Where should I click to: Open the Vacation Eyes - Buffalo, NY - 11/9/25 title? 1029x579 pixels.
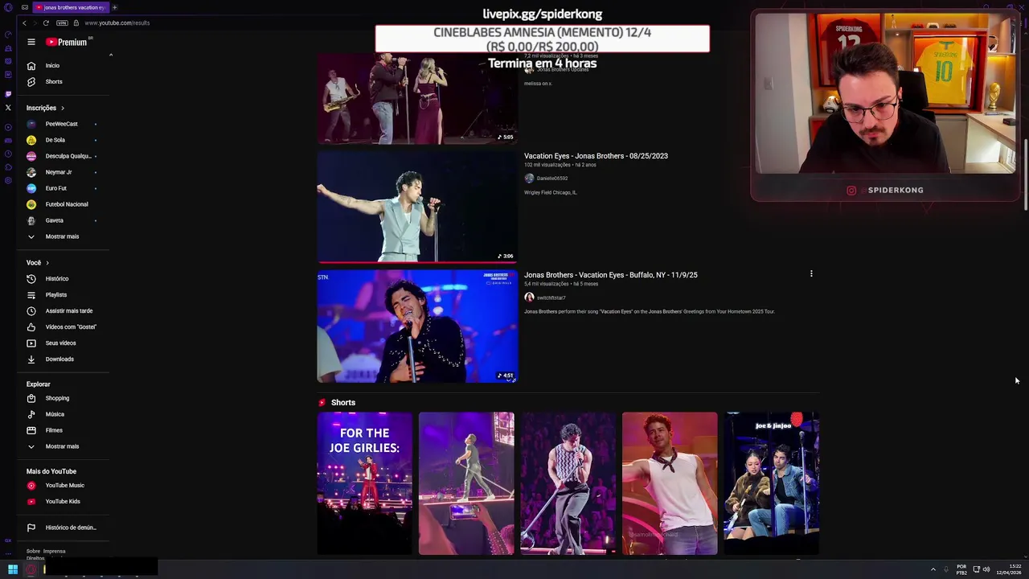pos(611,275)
